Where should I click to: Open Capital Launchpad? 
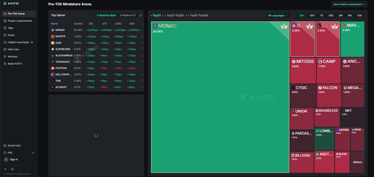tap(19, 42)
